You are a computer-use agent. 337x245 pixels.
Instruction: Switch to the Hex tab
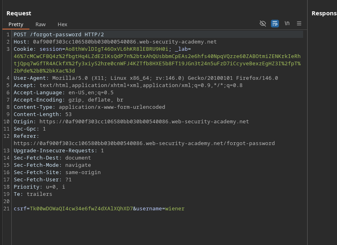coord(62,24)
